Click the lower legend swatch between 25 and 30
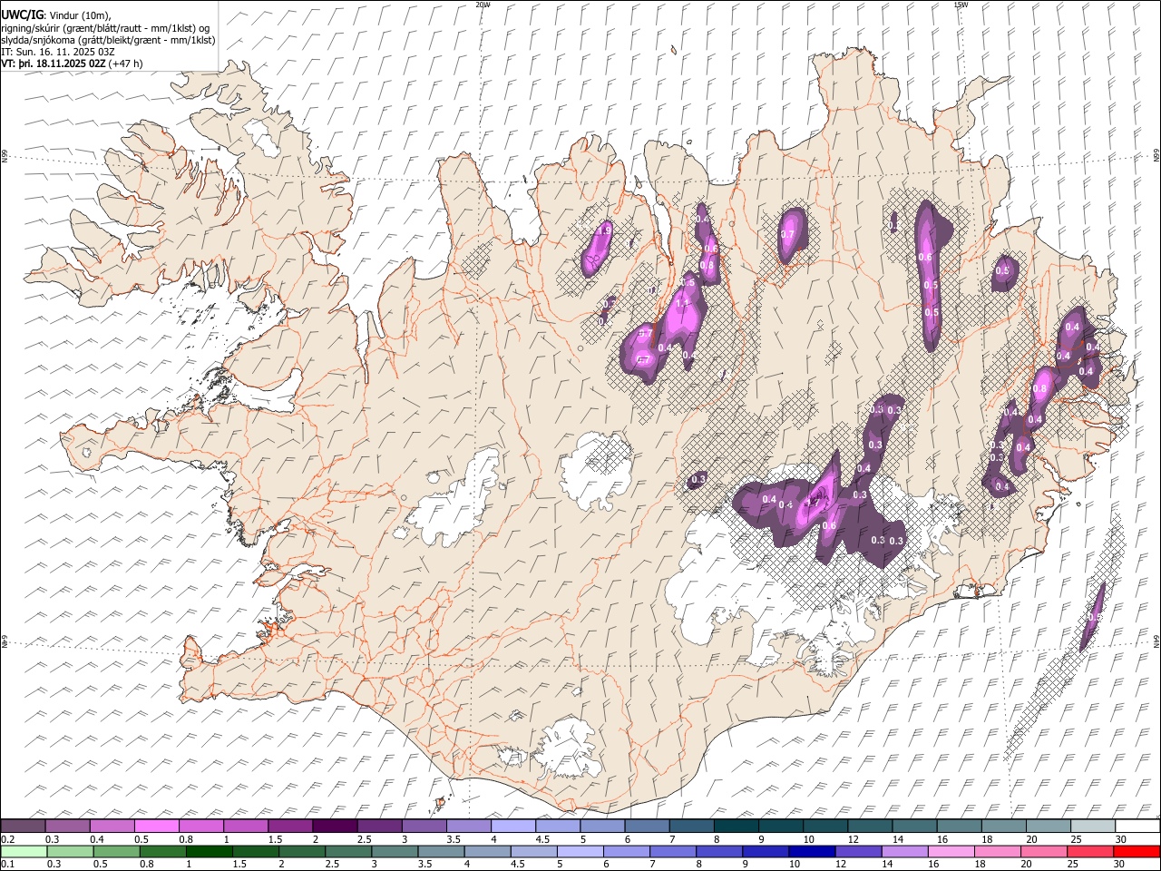1161x871 pixels. (1091, 852)
